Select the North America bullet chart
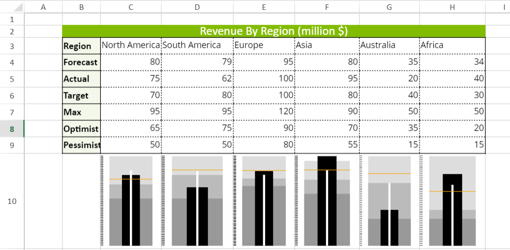510x250 pixels. (x=131, y=201)
